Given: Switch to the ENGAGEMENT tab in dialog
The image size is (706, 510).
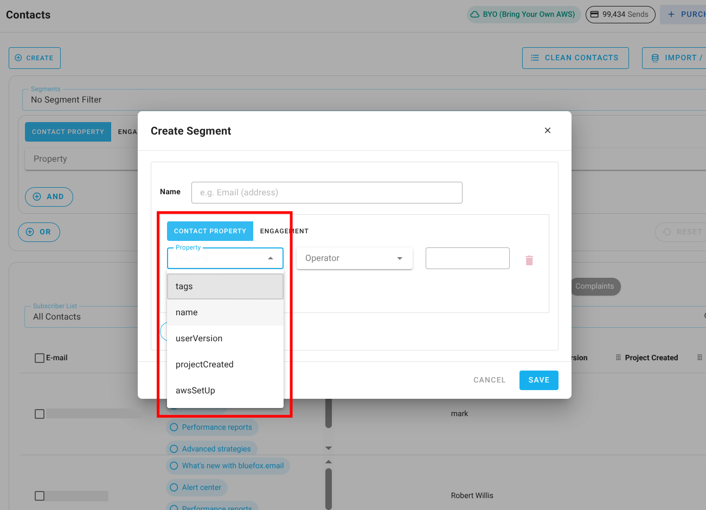Looking at the screenshot, I should pyautogui.click(x=284, y=231).
